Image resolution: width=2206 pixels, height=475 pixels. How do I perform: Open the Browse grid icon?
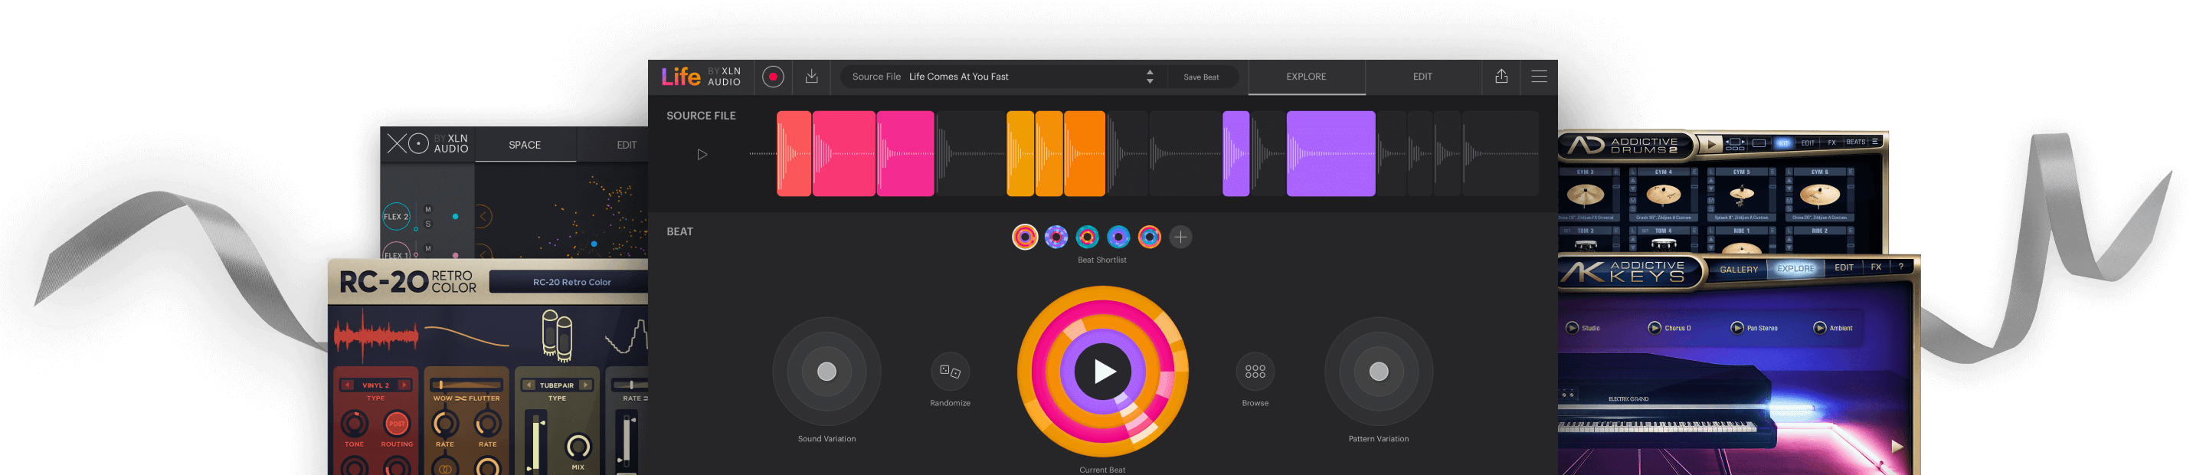tap(1255, 372)
